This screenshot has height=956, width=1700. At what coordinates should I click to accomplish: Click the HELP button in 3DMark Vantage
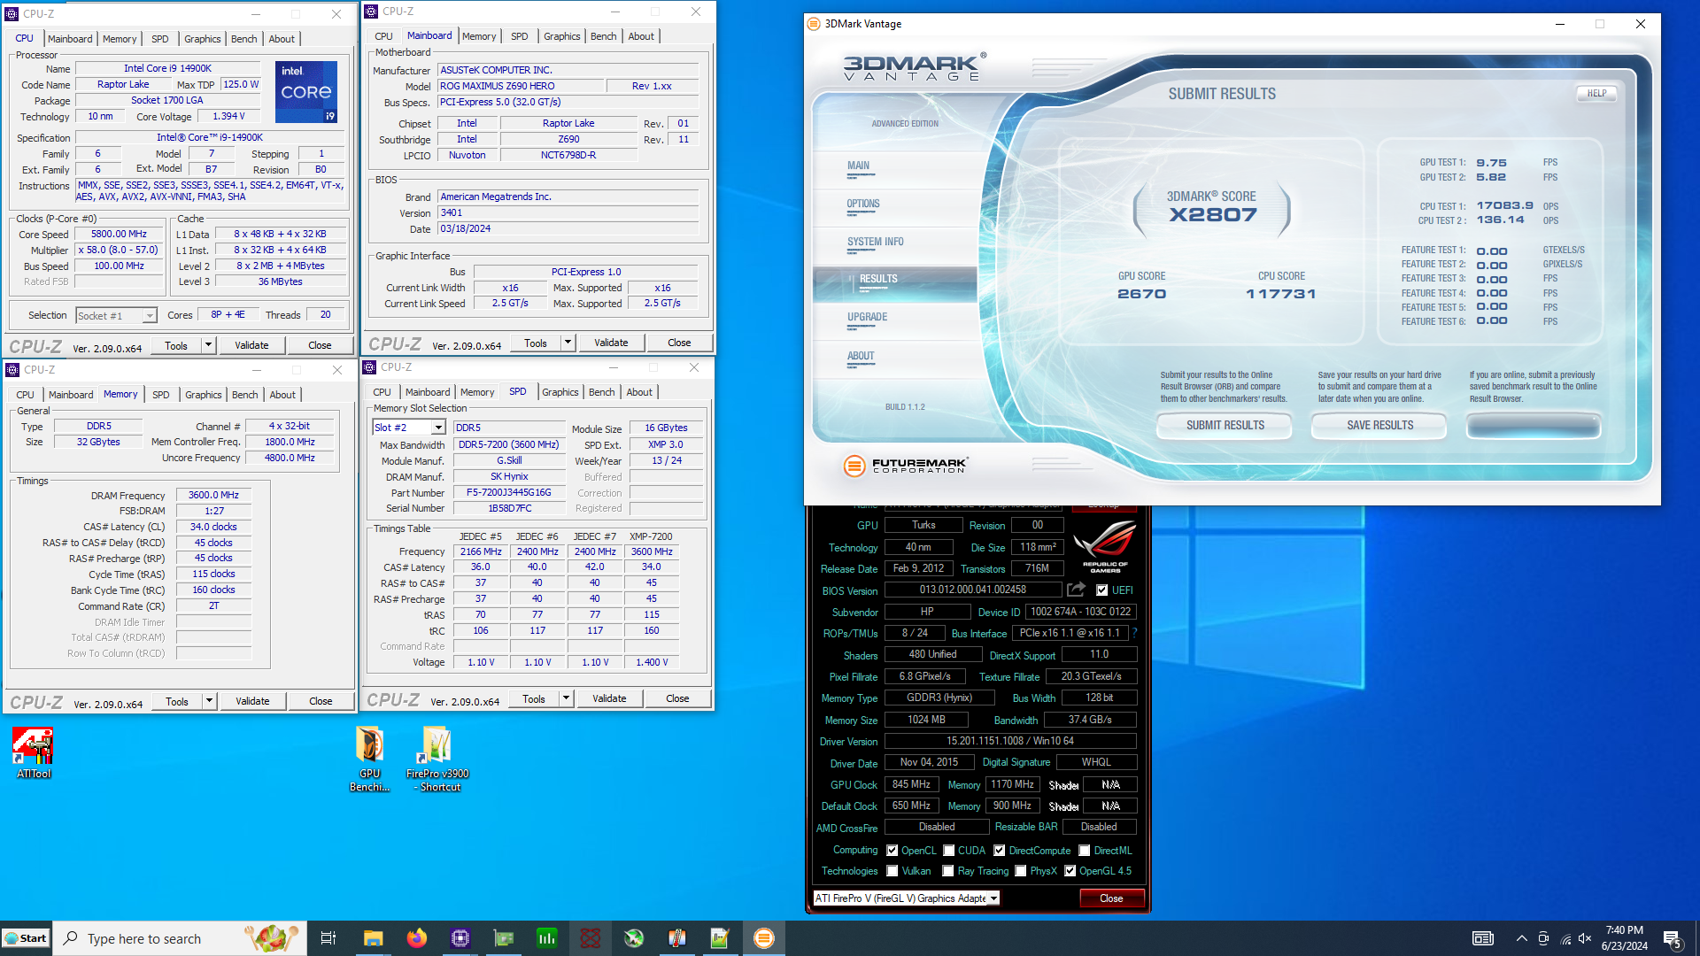[x=1596, y=93]
